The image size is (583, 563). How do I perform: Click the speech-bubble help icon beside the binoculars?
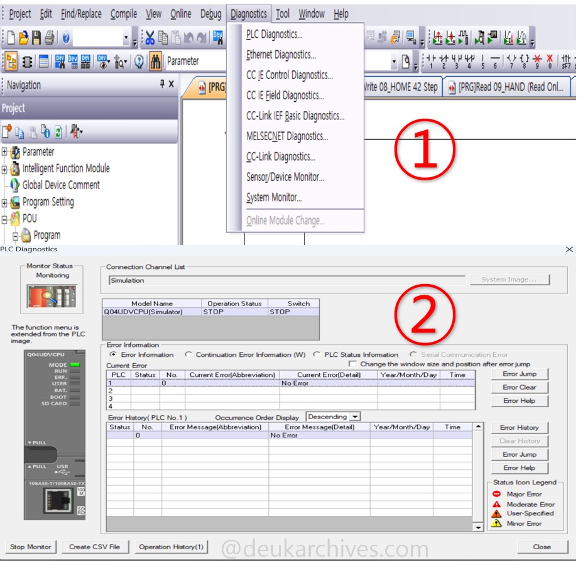point(139,62)
